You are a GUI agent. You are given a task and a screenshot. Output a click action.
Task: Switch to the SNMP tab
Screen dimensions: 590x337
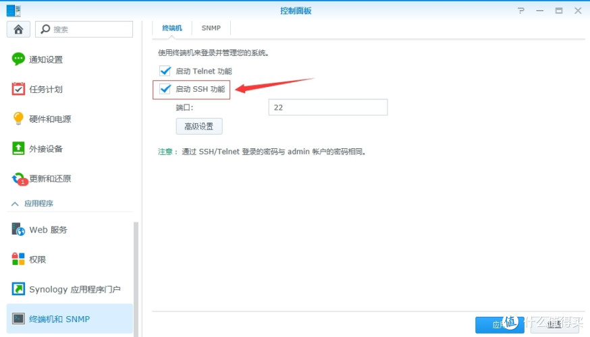point(211,28)
